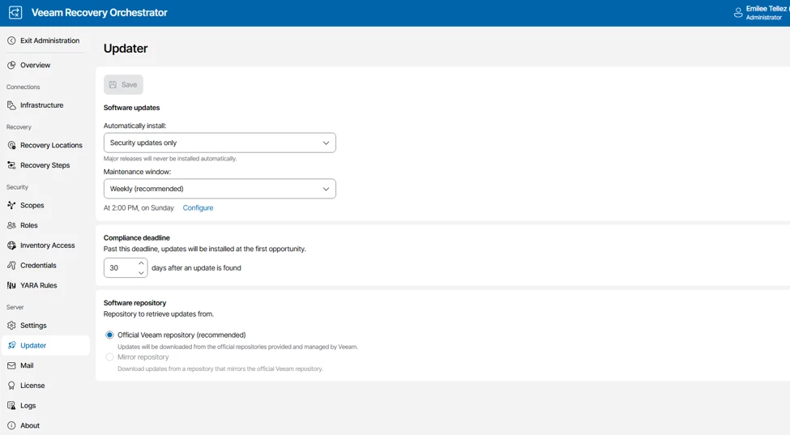Open the Maintenance window dropdown

tap(220, 189)
